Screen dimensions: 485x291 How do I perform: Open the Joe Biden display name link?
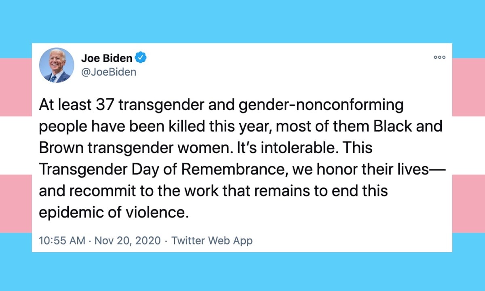pos(107,58)
